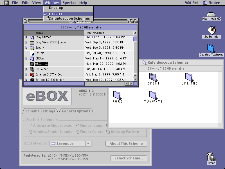
Task: Select the P Q R S folder icon
Action: coord(117,95)
